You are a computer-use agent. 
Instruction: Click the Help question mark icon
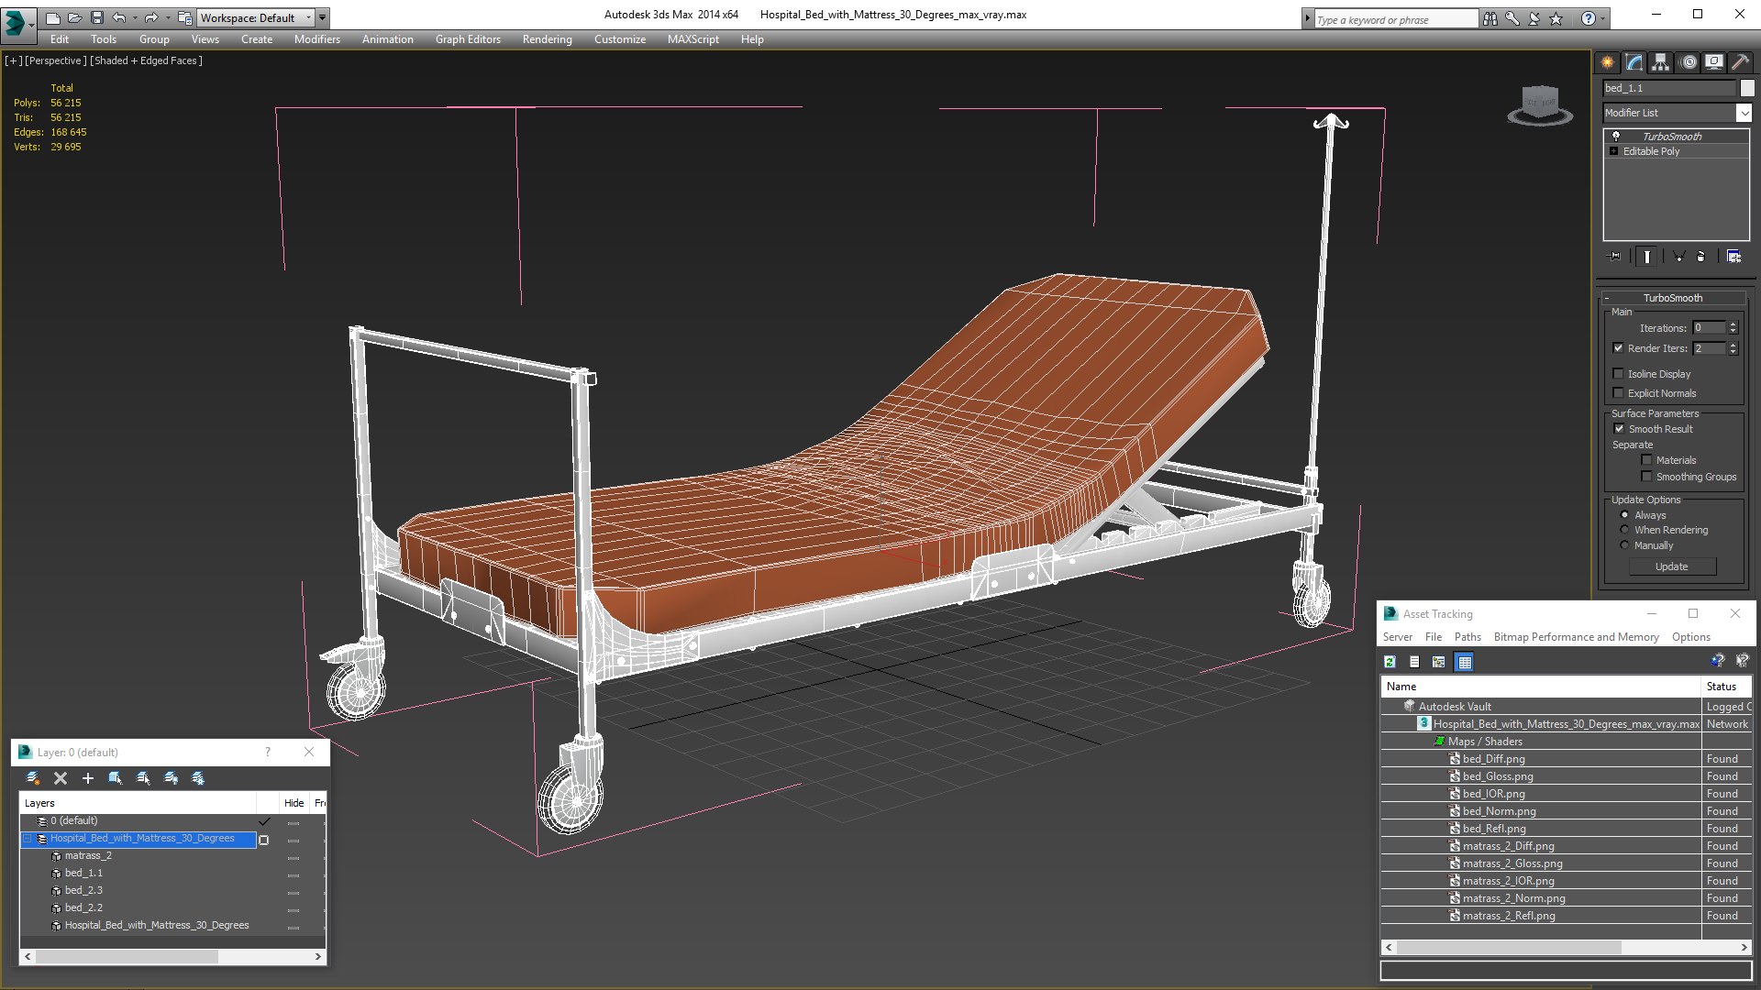pos(1589,18)
